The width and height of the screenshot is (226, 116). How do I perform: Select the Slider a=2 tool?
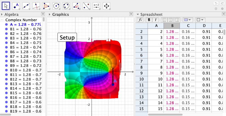96,6
